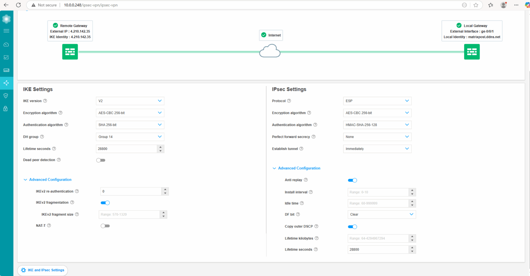Open the IKE version dropdown
The width and height of the screenshot is (530, 276).
(x=130, y=100)
